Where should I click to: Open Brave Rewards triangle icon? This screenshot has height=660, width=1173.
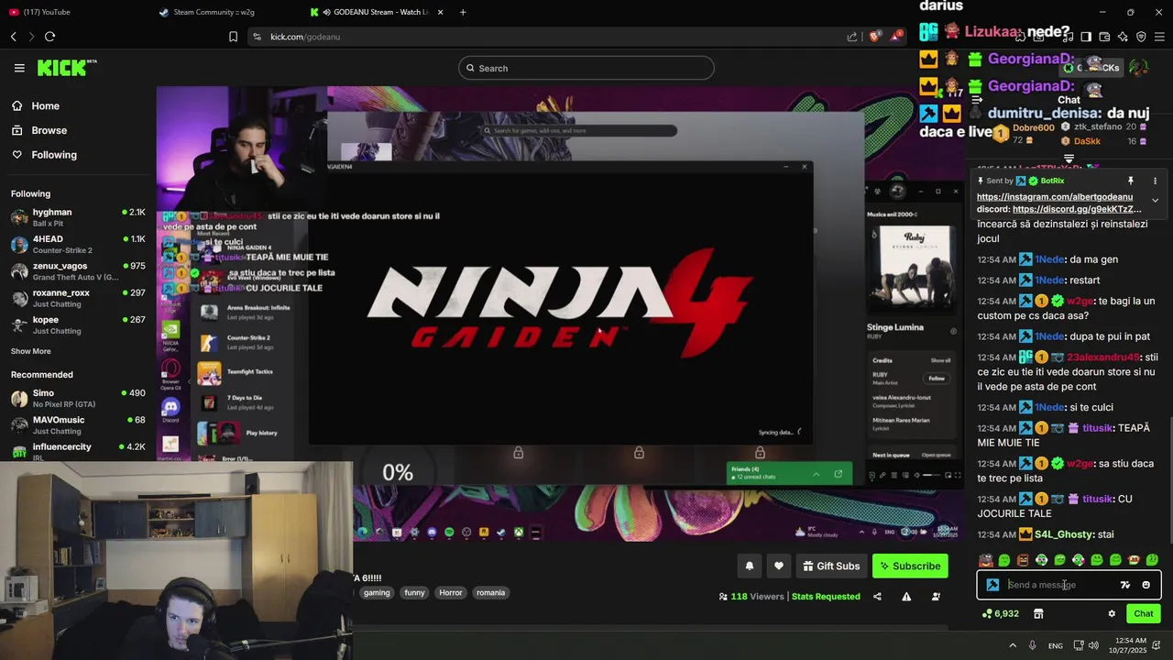(x=898, y=36)
